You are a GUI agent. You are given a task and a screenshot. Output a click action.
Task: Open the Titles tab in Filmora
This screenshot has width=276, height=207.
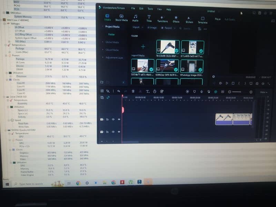click(149, 18)
